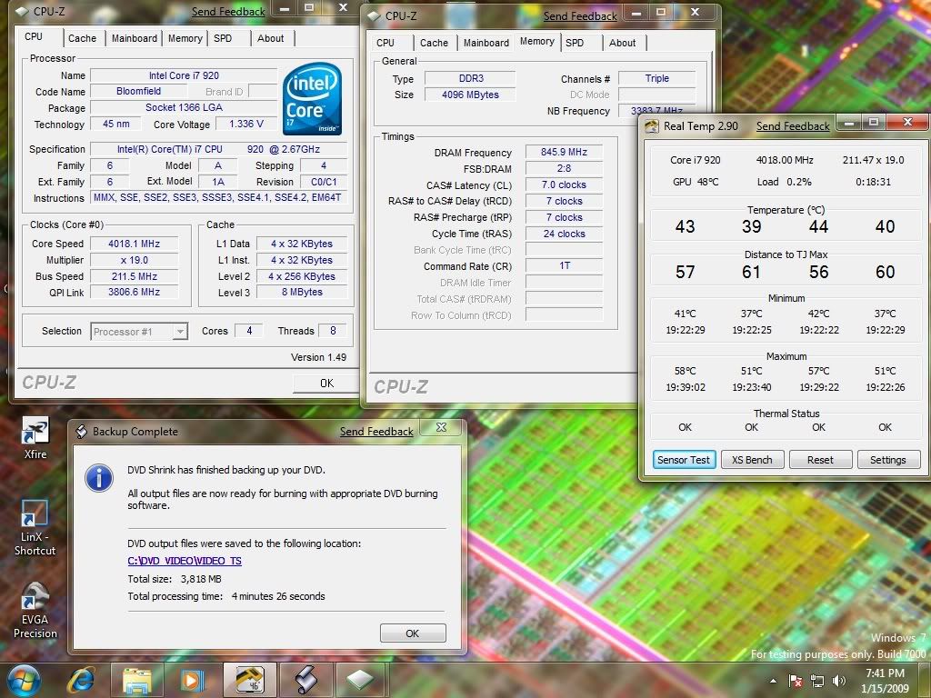
Task: Confirm OK in Backup Complete dialog
Action: (x=413, y=633)
